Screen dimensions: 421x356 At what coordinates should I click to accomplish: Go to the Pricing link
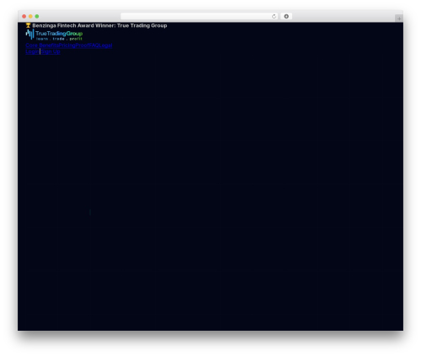click(x=67, y=45)
